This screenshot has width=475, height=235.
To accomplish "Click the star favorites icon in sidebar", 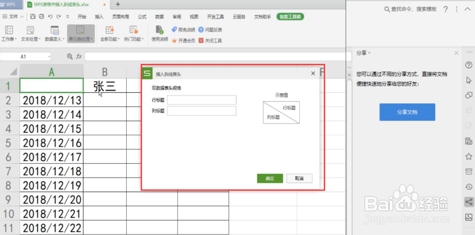I will point(469,156).
